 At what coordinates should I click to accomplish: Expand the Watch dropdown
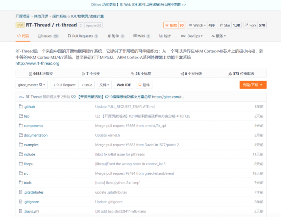pos(197,25)
